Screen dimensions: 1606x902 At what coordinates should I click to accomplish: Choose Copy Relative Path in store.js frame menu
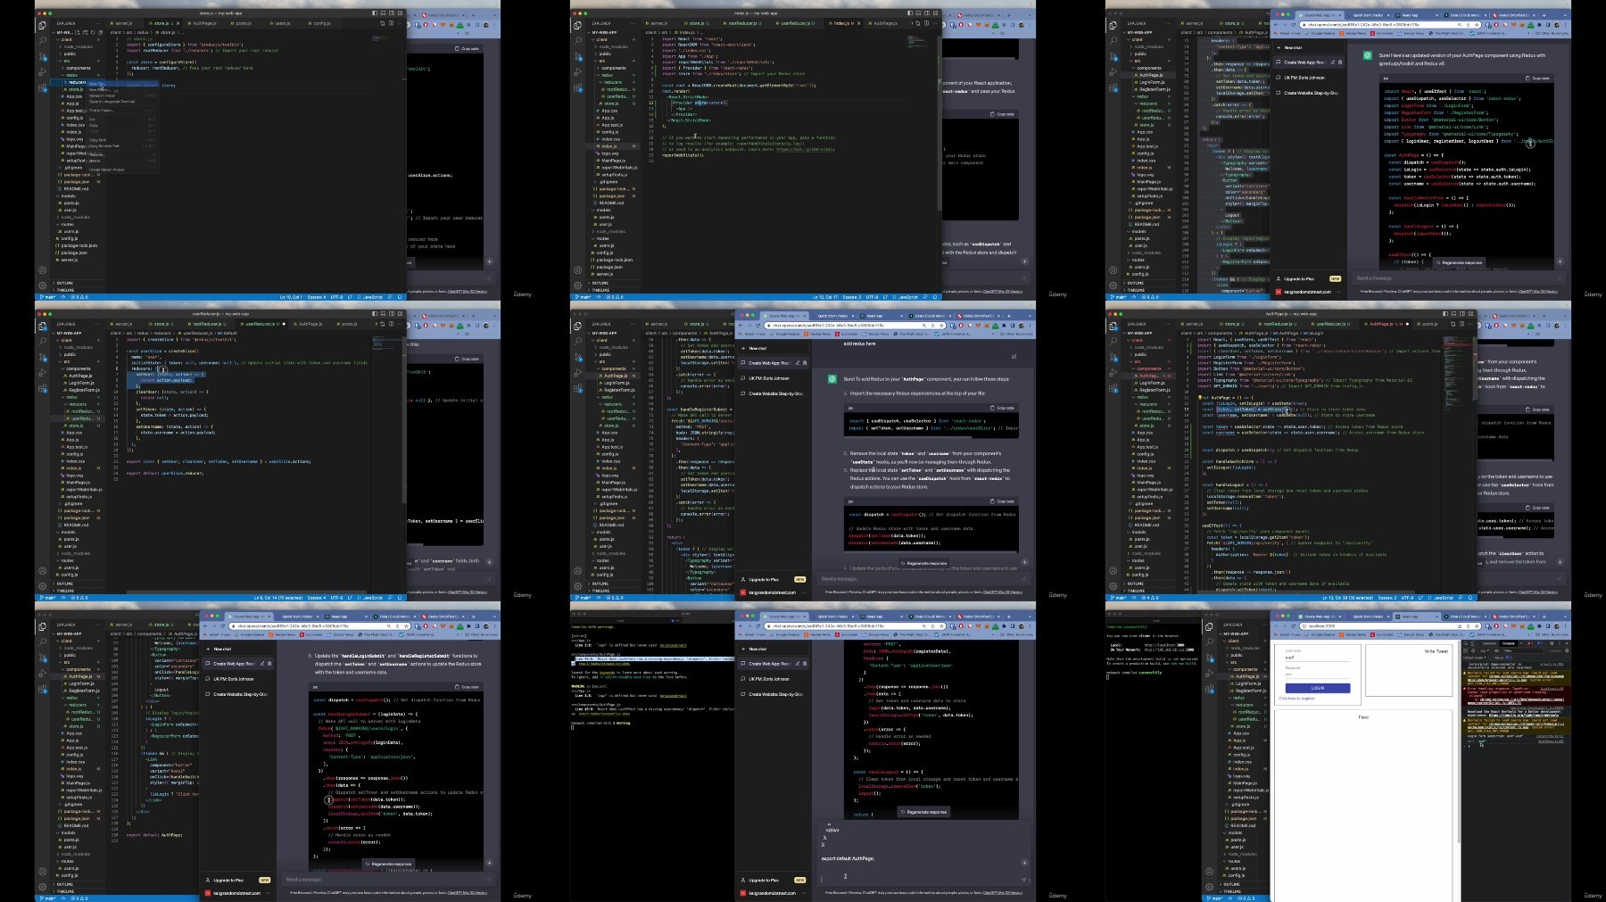coord(123,146)
